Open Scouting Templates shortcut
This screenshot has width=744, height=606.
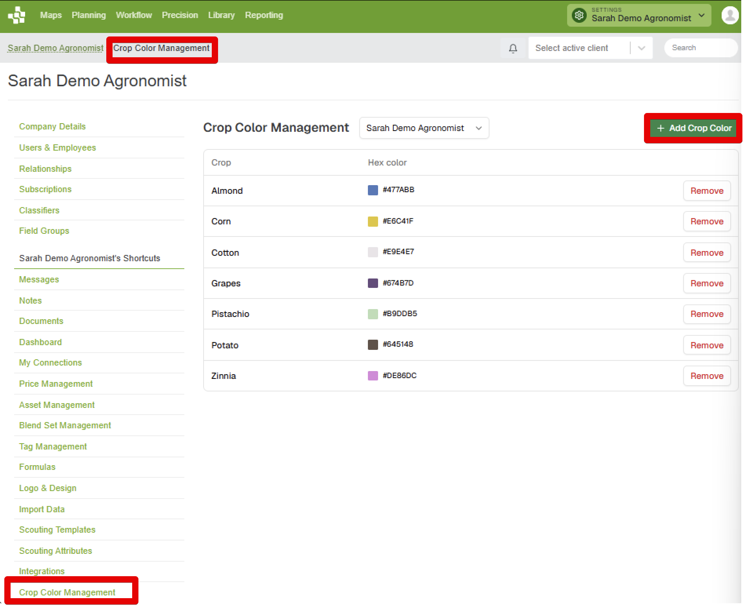[57, 530]
